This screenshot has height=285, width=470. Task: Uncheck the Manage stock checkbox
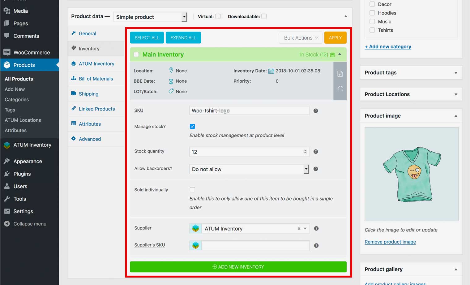click(192, 126)
